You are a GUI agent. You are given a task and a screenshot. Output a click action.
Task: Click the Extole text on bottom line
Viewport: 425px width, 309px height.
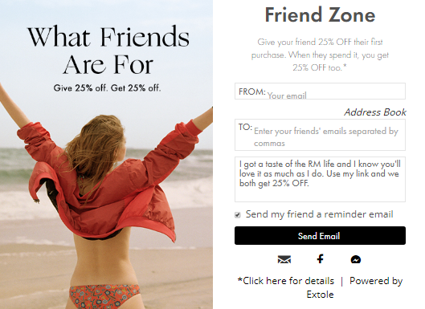(x=320, y=295)
